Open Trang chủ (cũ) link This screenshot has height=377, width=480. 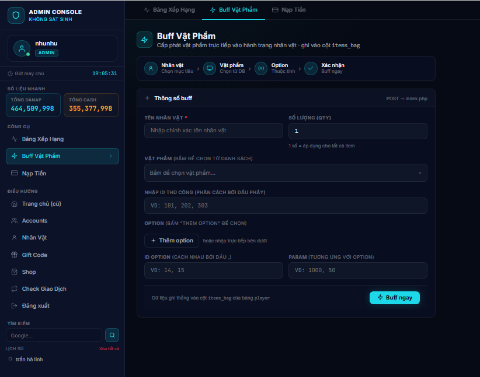click(x=62, y=204)
